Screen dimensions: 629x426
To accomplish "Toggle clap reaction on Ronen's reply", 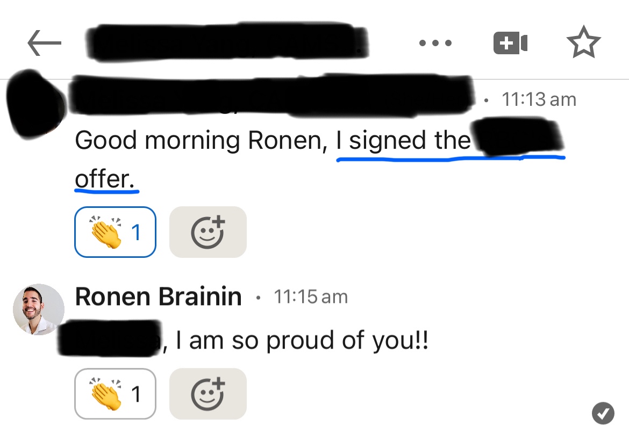I will [115, 394].
